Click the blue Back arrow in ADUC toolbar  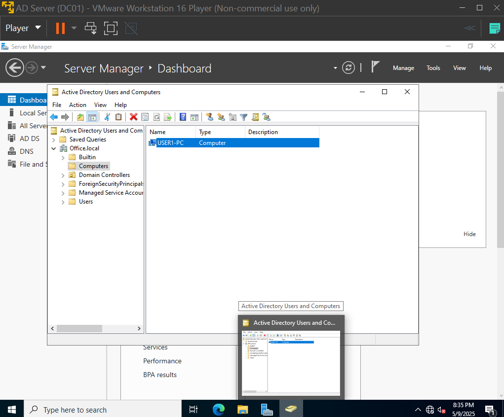pyautogui.click(x=54, y=117)
